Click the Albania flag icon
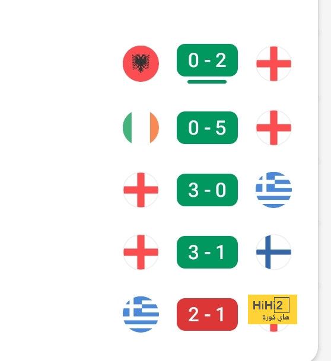The width and height of the screenshot is (331, 361). click(x=141, y=63)
